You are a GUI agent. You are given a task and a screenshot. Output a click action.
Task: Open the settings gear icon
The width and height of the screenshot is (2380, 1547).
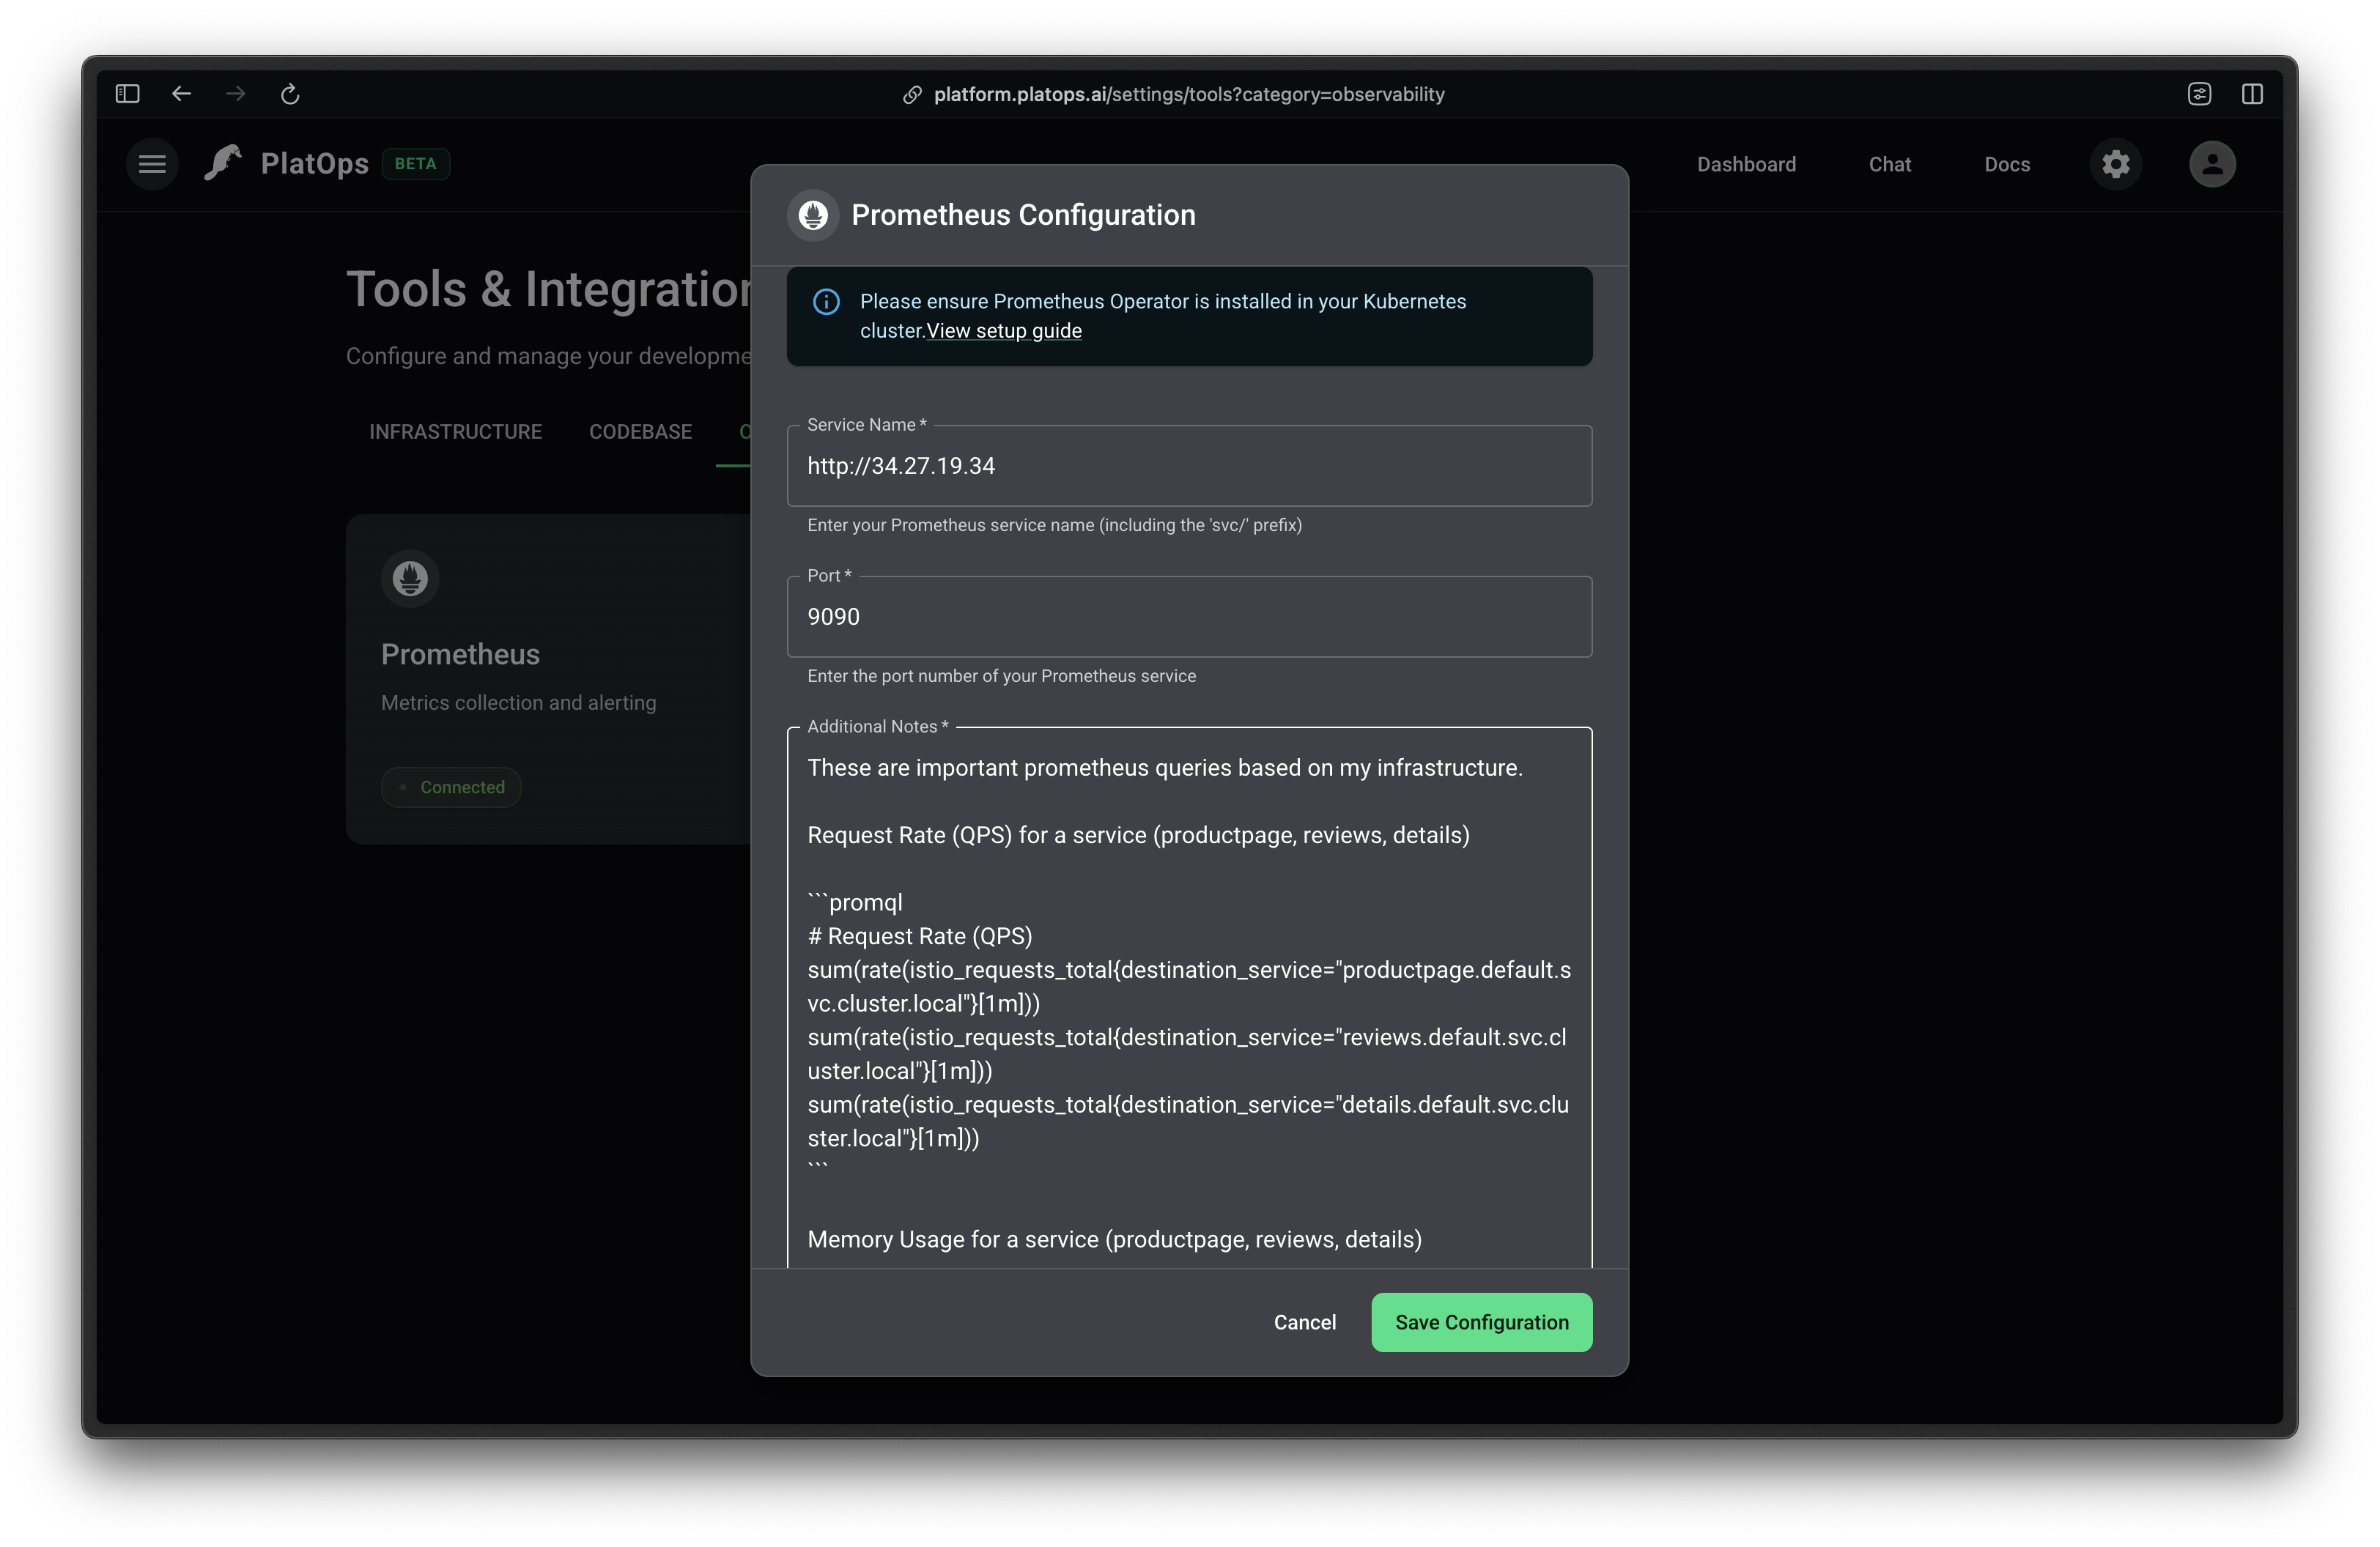pos(2115,164)
